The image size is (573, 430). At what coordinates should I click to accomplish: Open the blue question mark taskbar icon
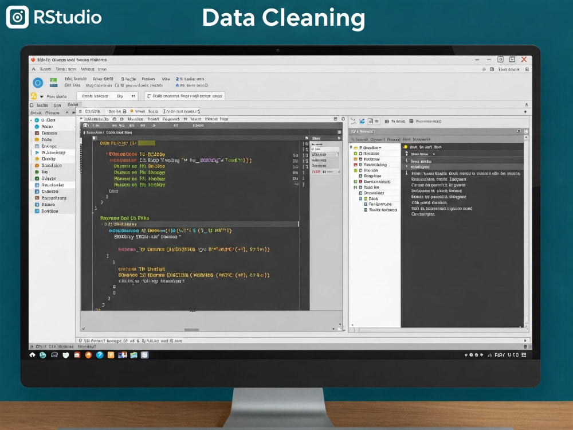99,355
